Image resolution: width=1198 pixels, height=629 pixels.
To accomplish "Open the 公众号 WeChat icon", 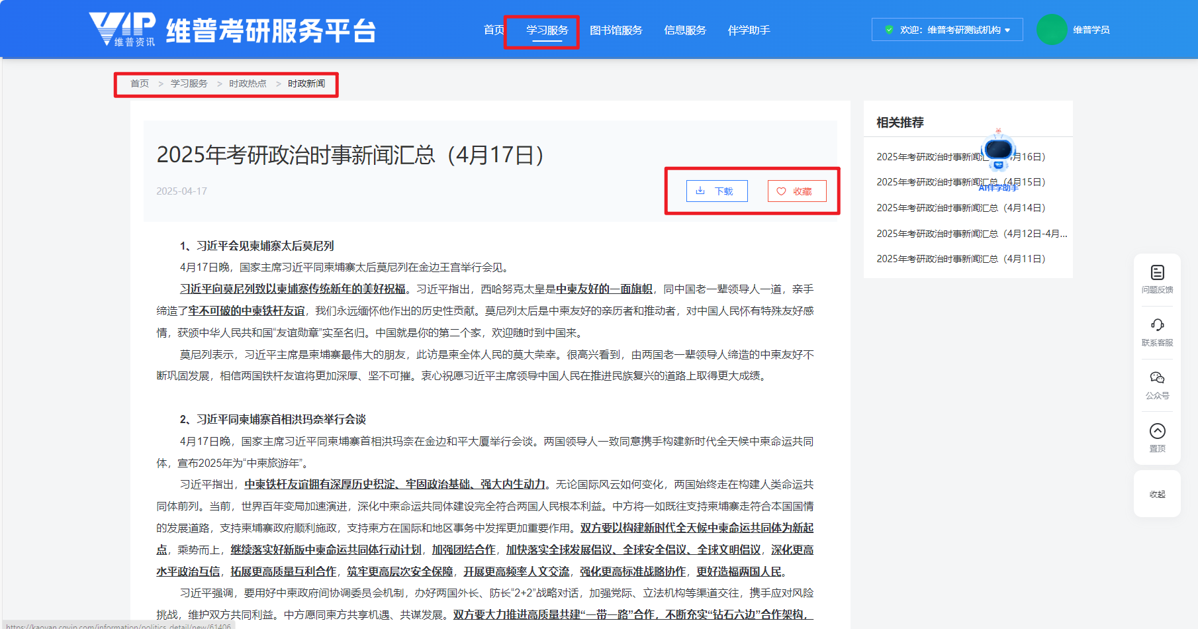I will [x=1157, y=378].
